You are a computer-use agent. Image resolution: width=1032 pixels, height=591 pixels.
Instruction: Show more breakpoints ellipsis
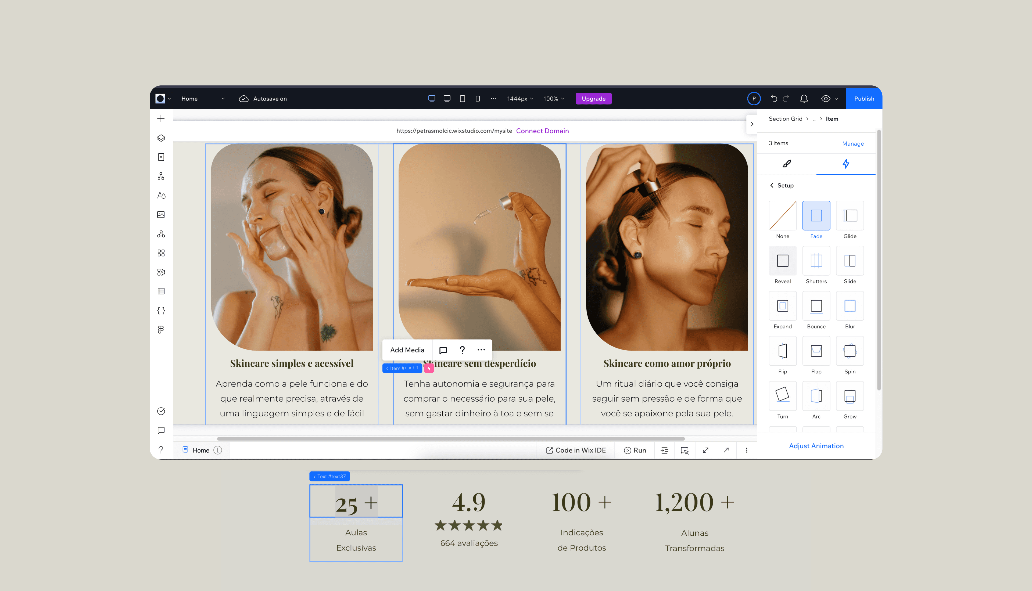[493, 99]
